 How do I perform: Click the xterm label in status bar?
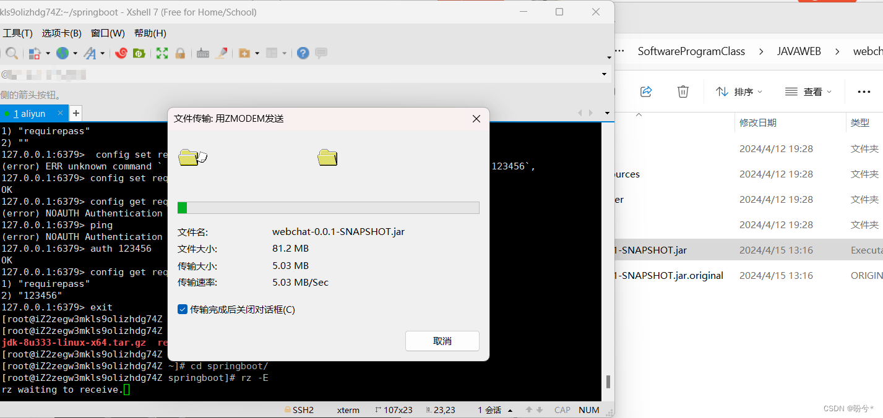coord(348,410)
